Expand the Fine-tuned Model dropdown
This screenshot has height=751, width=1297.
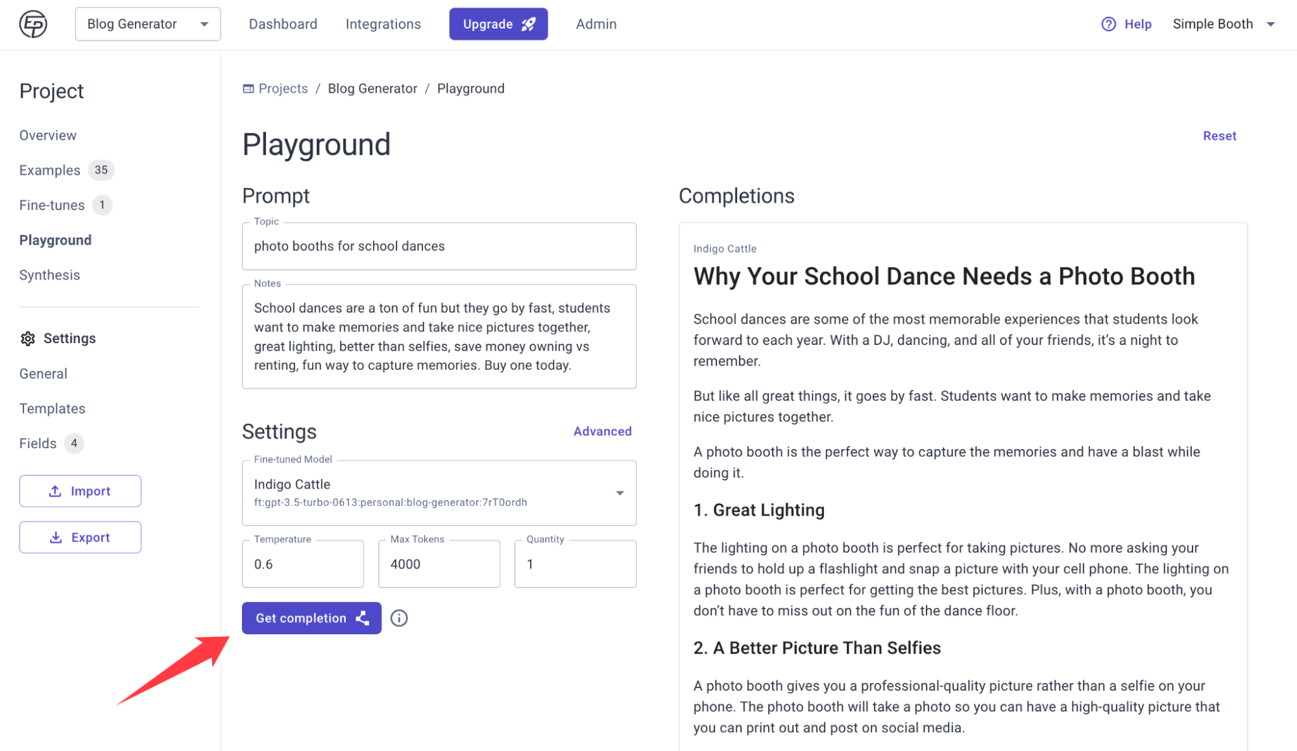click(x=620, y=493)
